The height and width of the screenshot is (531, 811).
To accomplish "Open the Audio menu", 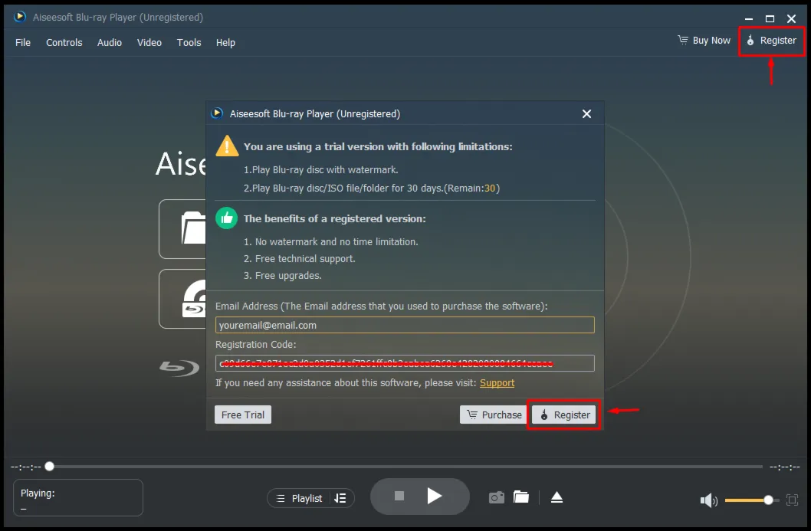I will coord(110,42).
